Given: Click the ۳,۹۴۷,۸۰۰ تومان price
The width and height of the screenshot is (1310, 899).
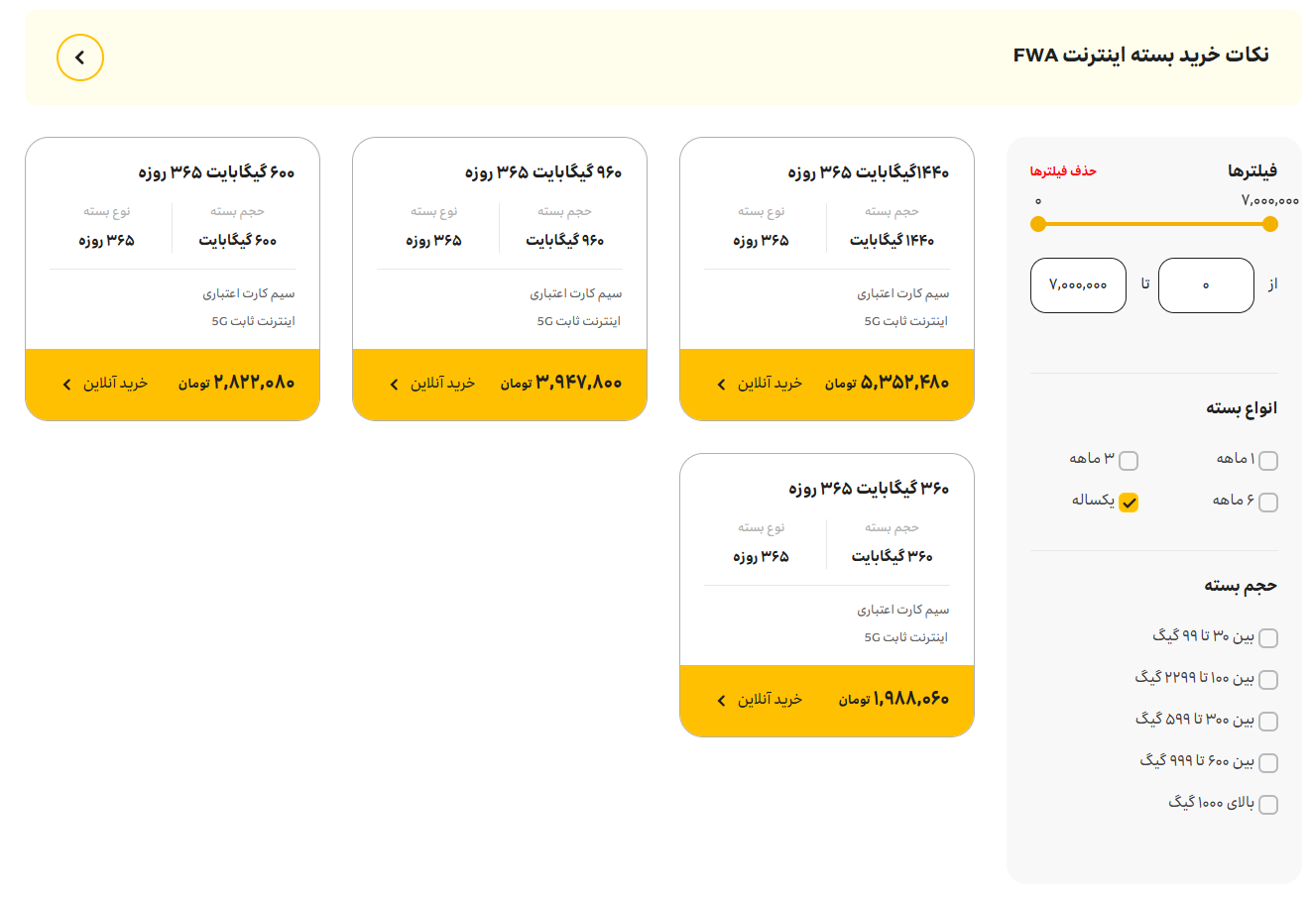Looking at the screenshot, I should click(560, 383).
